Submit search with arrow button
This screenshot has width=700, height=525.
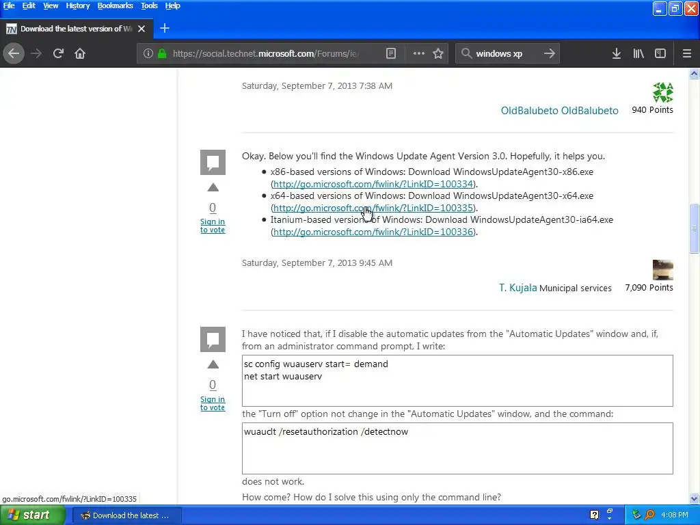point(550,53)
